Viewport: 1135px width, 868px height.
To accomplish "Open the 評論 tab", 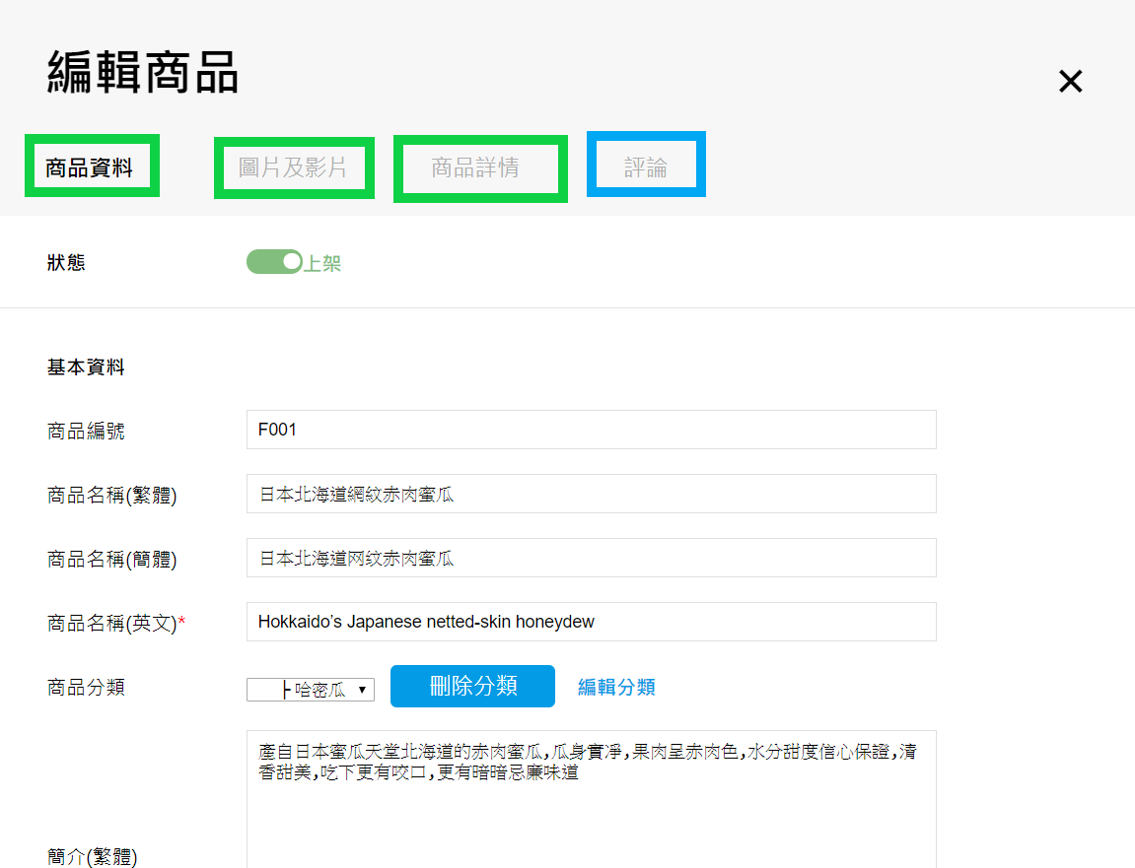I will pos(645,167).
